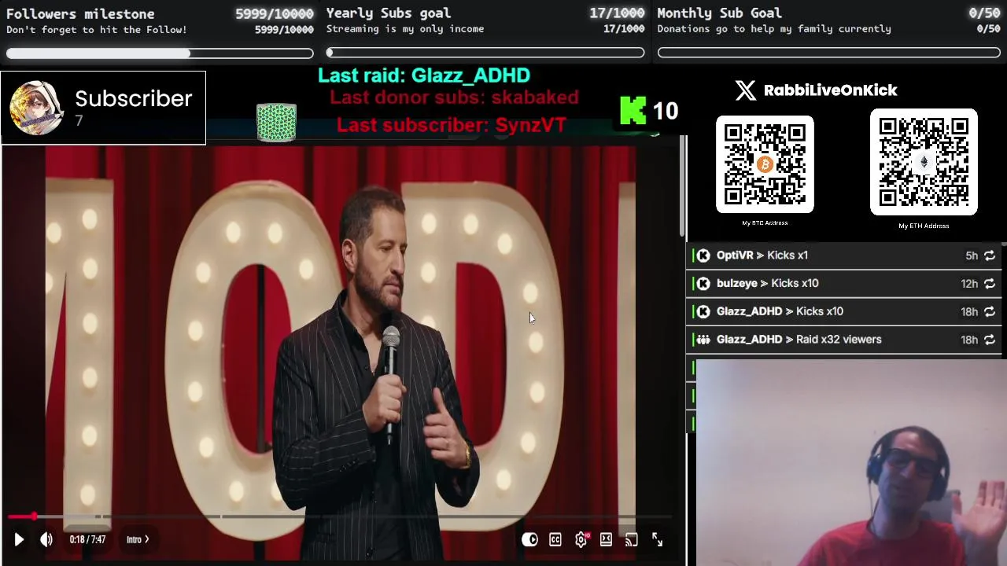Click Followers milestone heading

tap(80, 13)
